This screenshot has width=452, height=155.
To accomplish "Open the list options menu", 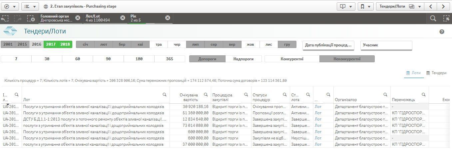I will [x=30, y=6].
